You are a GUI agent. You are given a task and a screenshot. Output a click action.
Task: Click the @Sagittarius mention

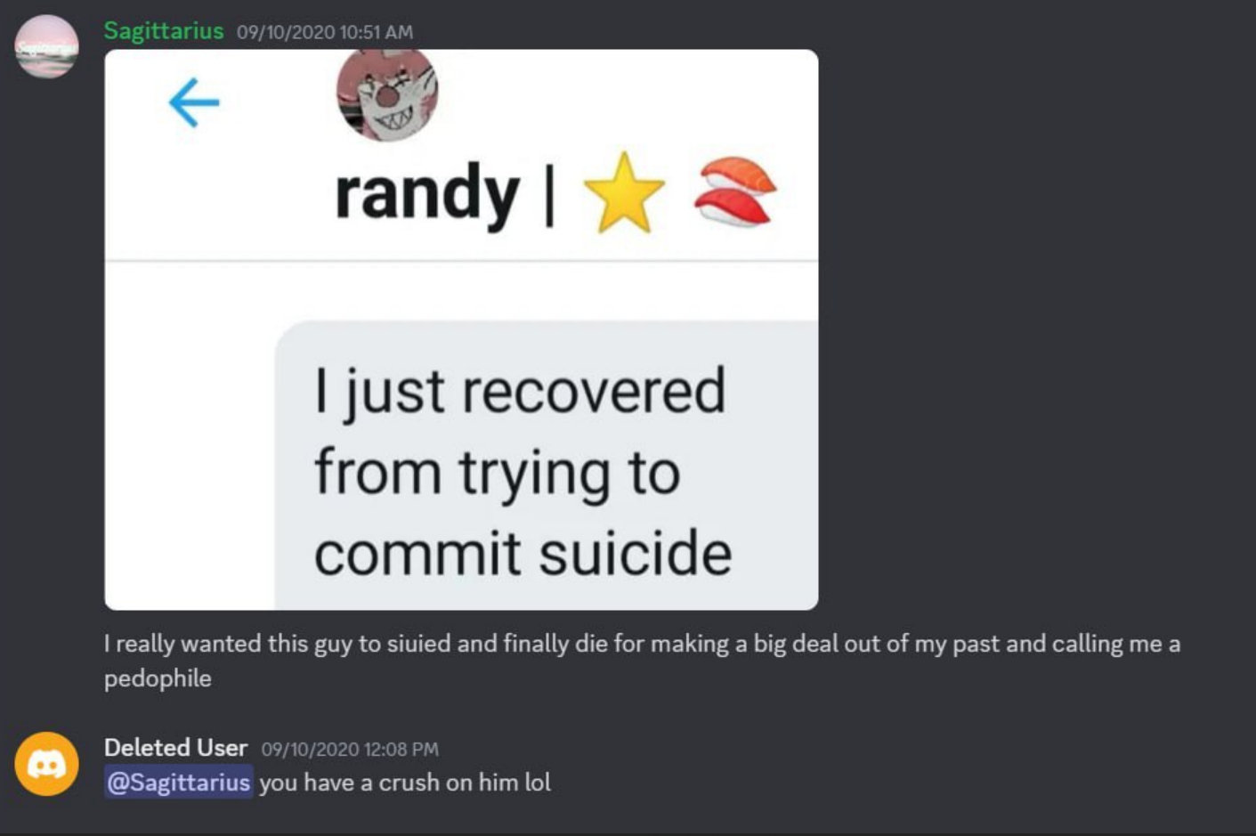click(x=178, y=783)
